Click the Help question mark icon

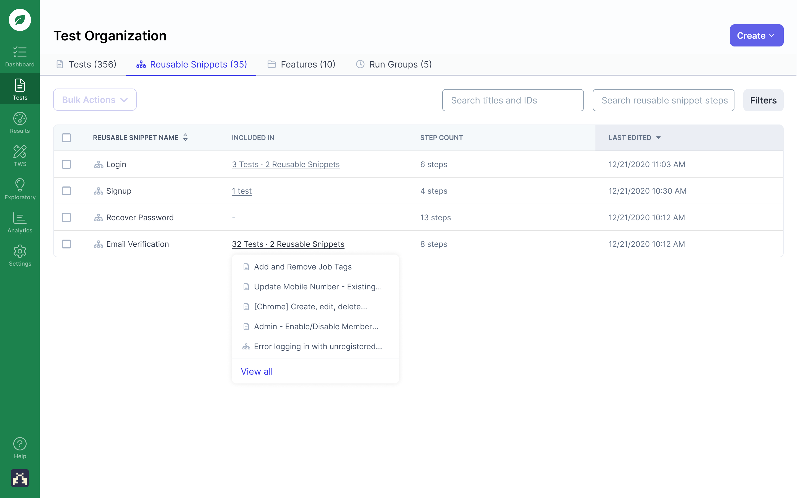[x=20, y=444]
